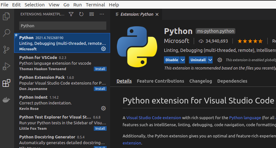The height and width of the screenshot is (148, 276).
Task: Open the dropdown arrow next to Uninstall
Action: click(x=210, y=60)
